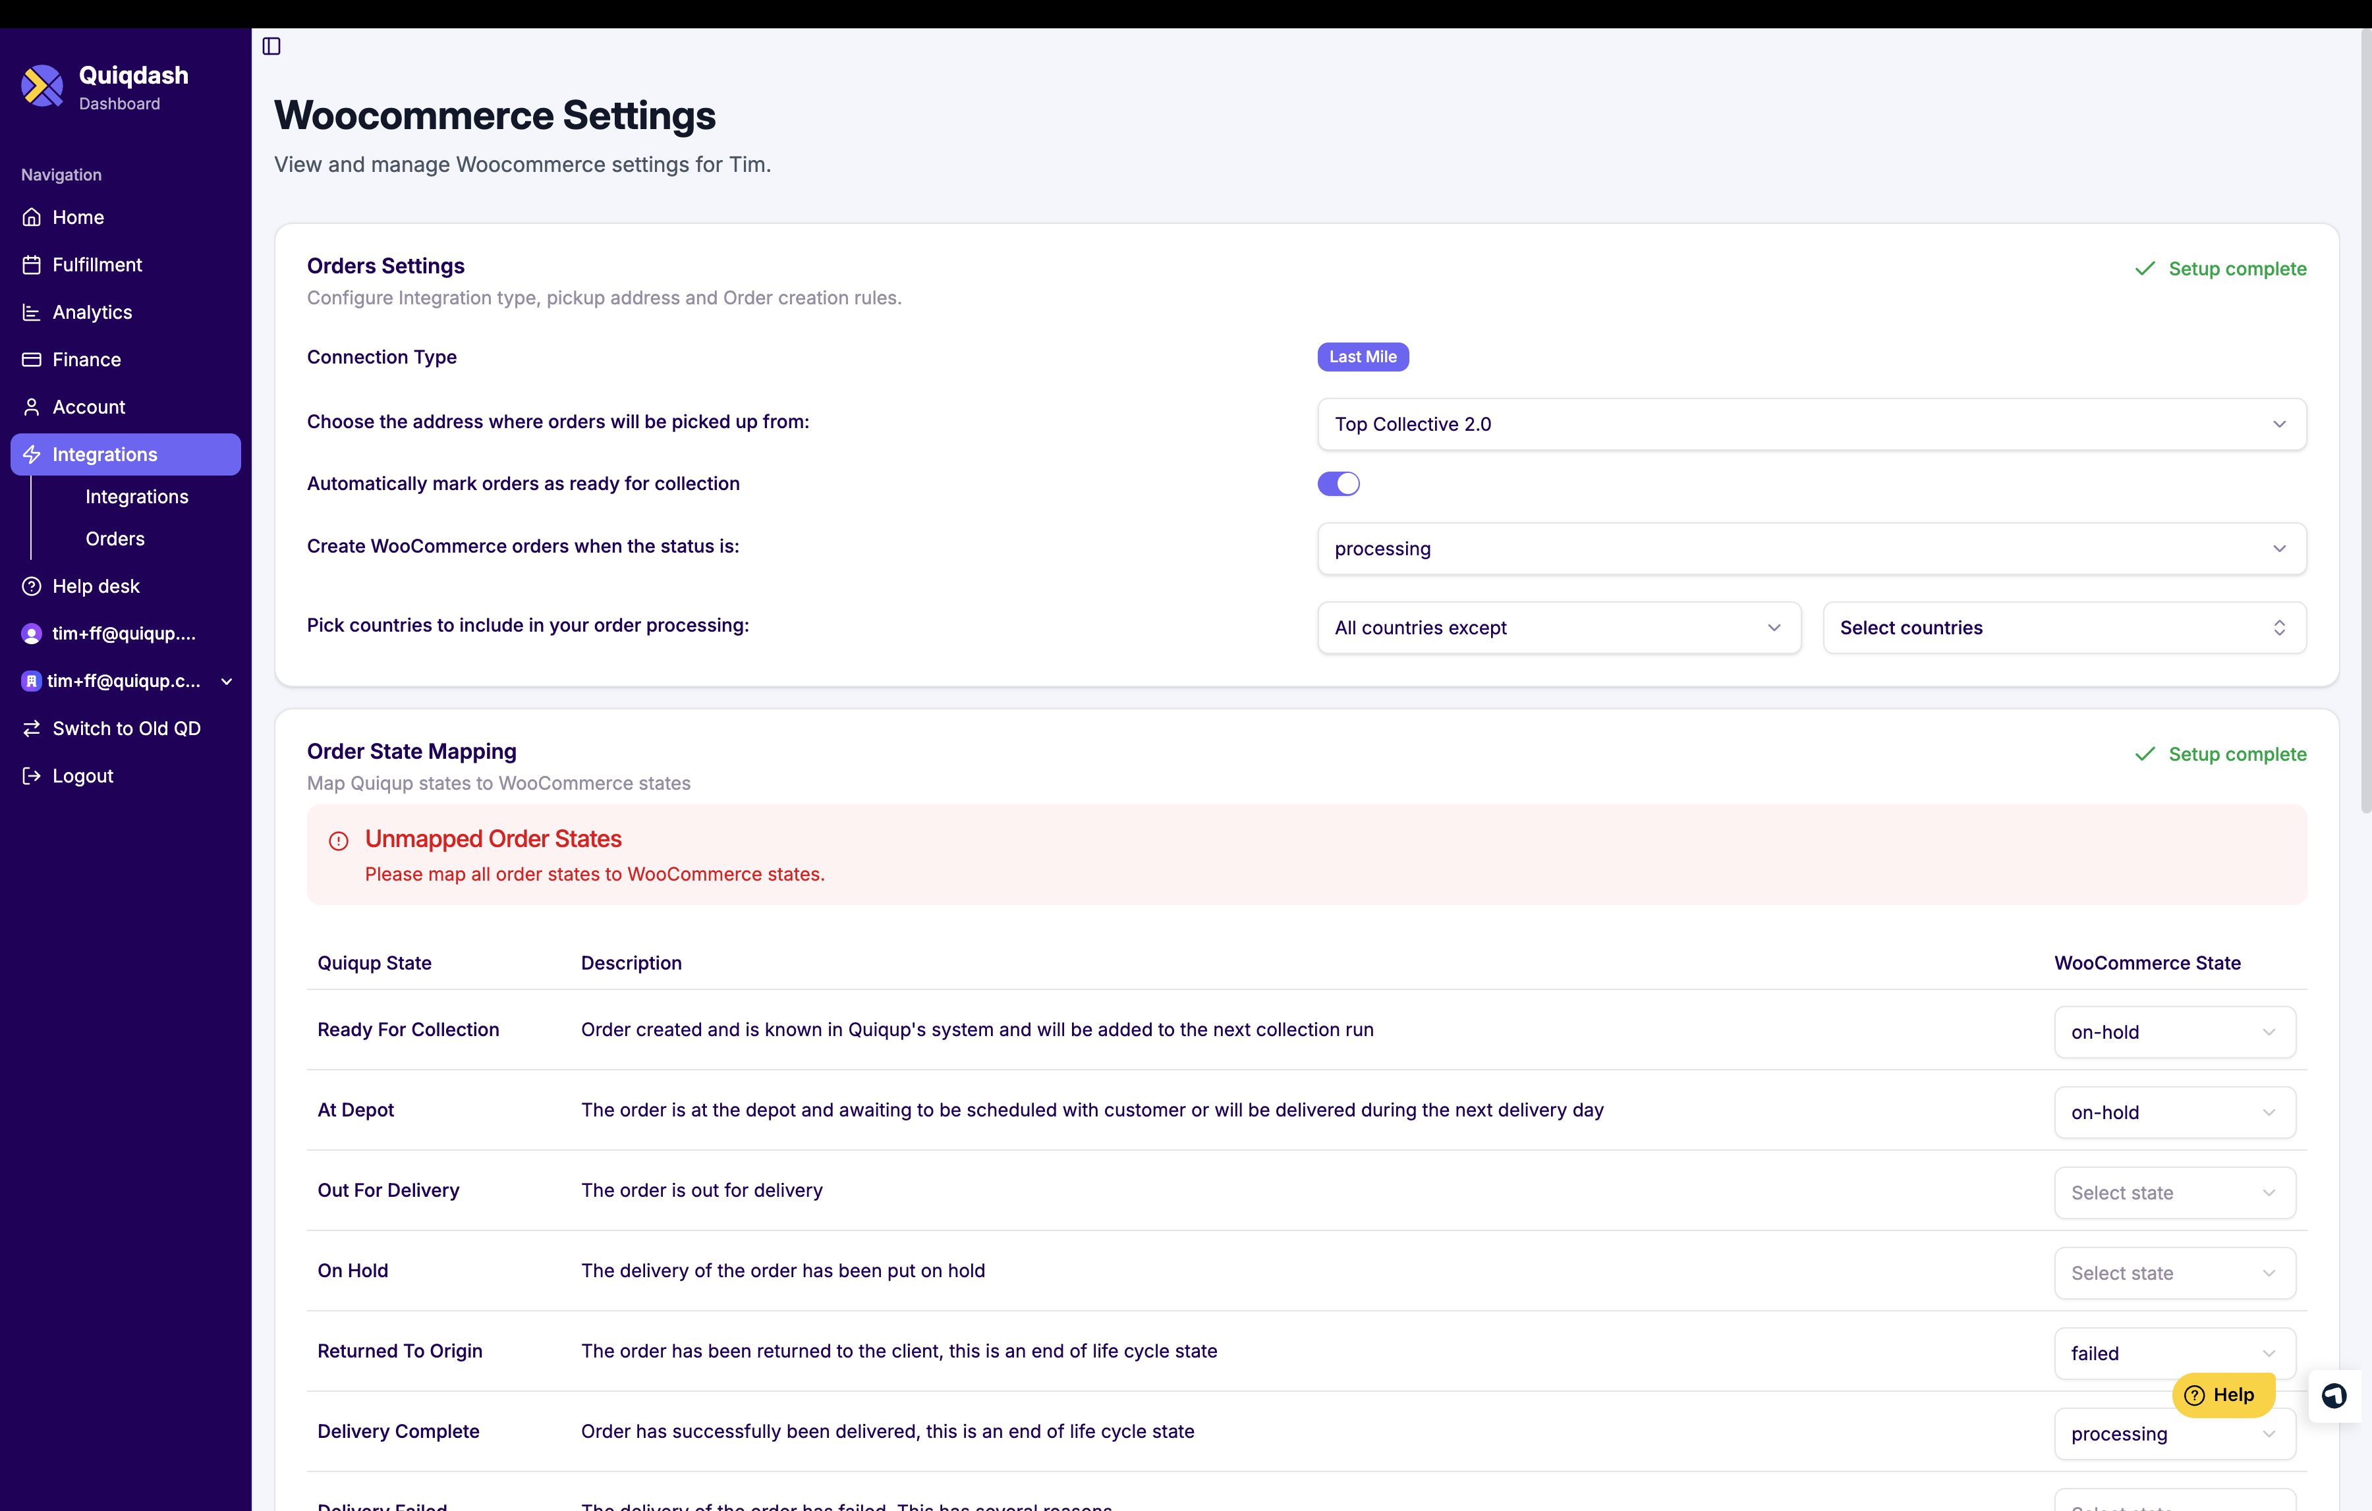This screenshot has width=2372, height=1511.
Task: Click the Logout arrow icon
Action: click(32, 776)
